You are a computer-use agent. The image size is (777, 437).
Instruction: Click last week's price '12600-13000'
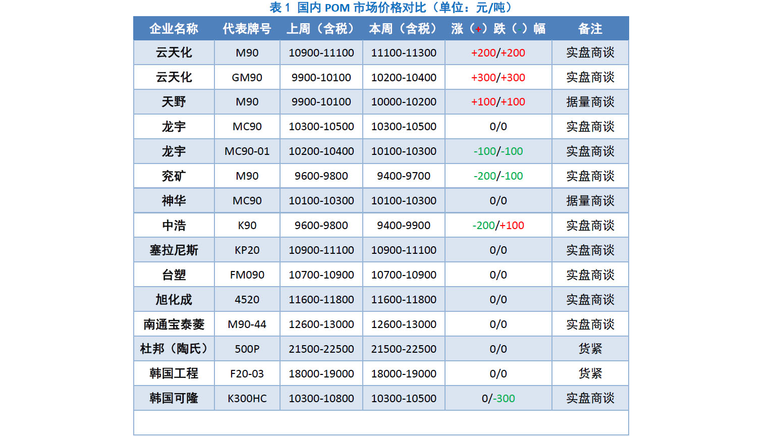pyautogui.click(x=321, y=324)
